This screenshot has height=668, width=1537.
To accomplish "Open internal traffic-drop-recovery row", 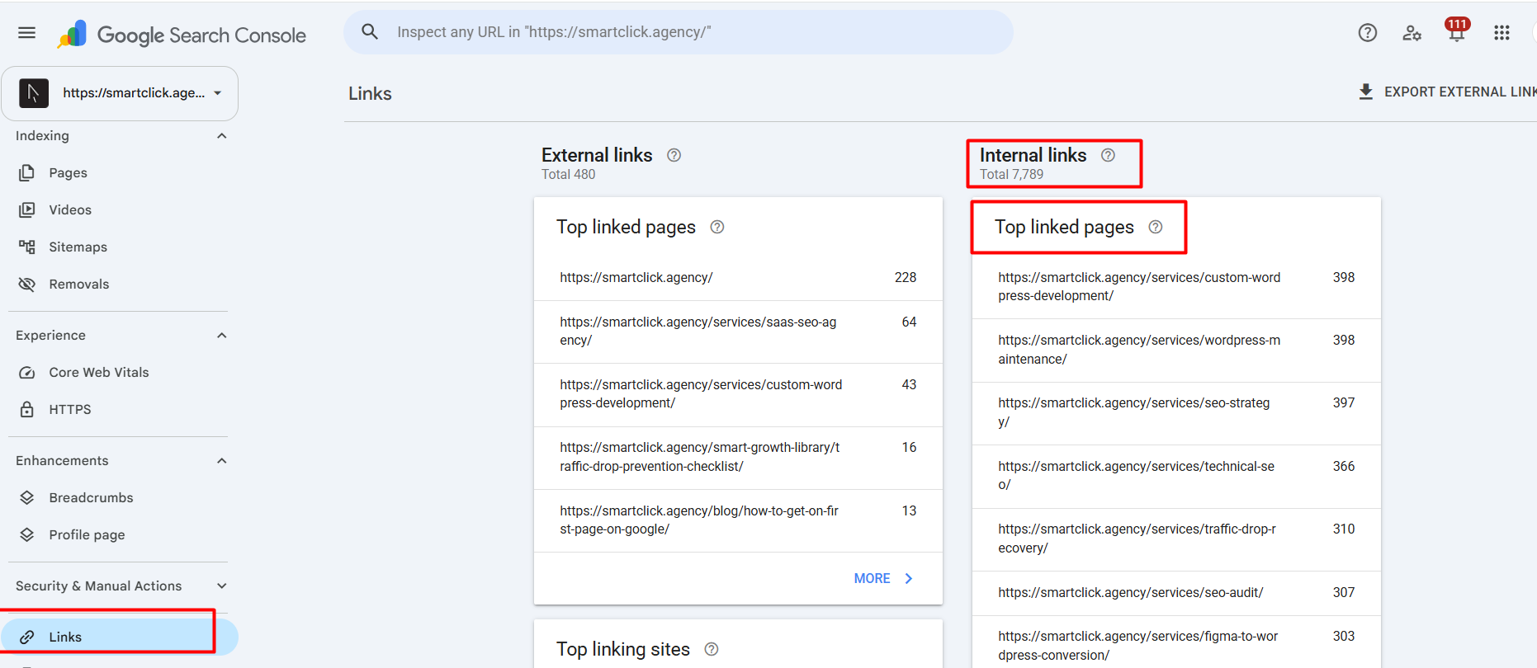I will (1176, 539).
